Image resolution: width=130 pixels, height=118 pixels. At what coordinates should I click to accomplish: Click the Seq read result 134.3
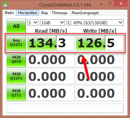pos(51,43)
